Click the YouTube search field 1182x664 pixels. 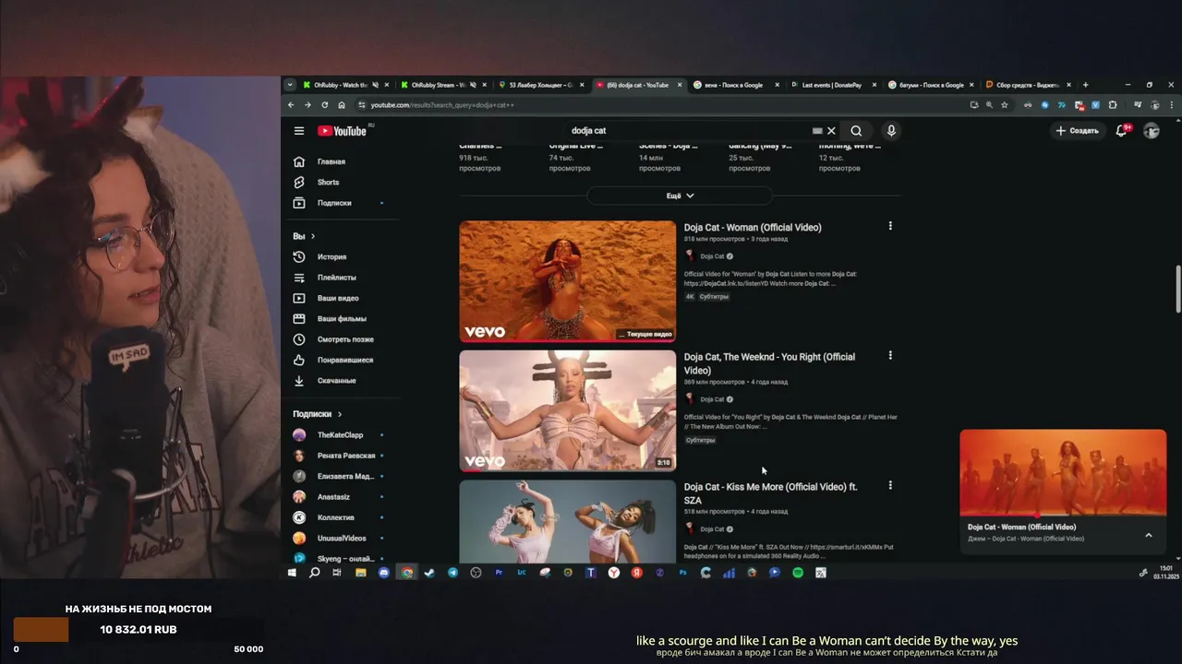688,131
